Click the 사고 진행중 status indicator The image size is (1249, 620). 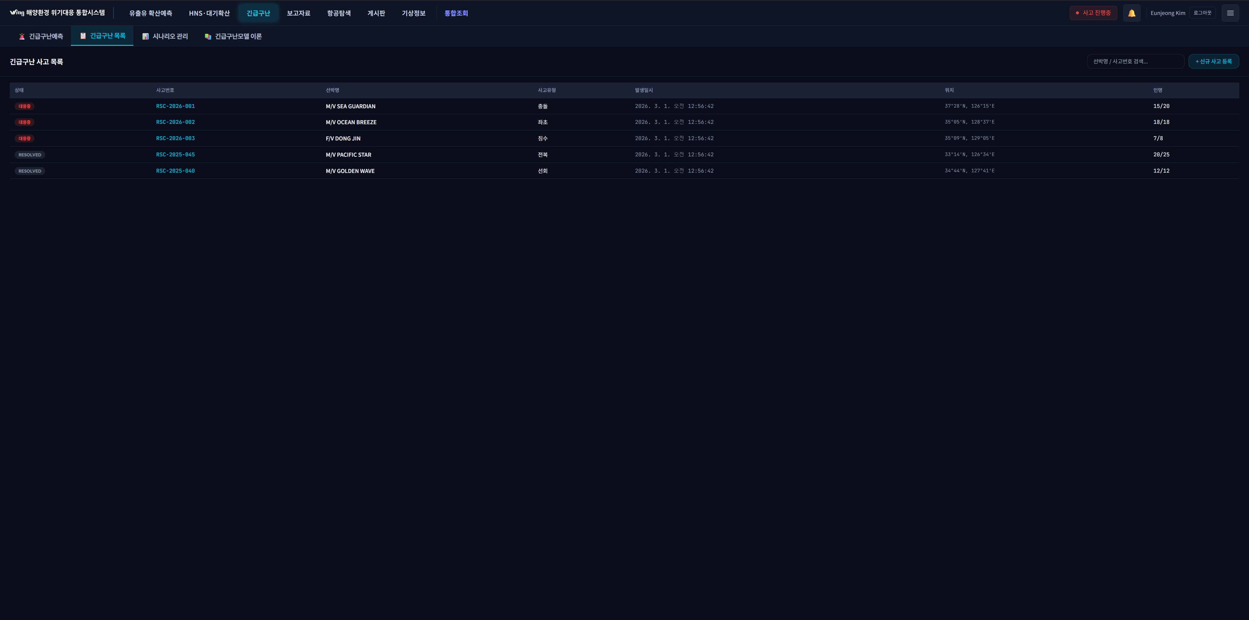[x=1093, y=13]
